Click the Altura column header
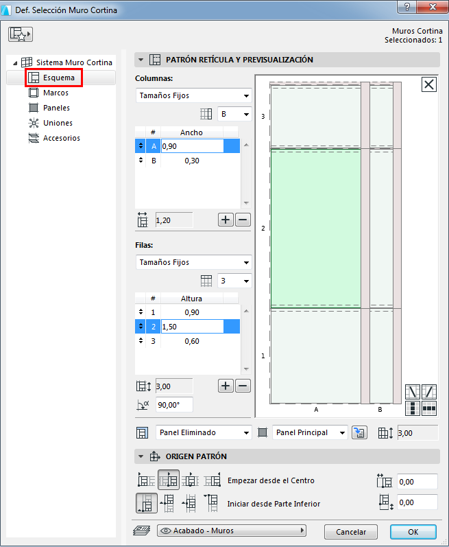Screen dimensions: 449x547 click(191, 299)
